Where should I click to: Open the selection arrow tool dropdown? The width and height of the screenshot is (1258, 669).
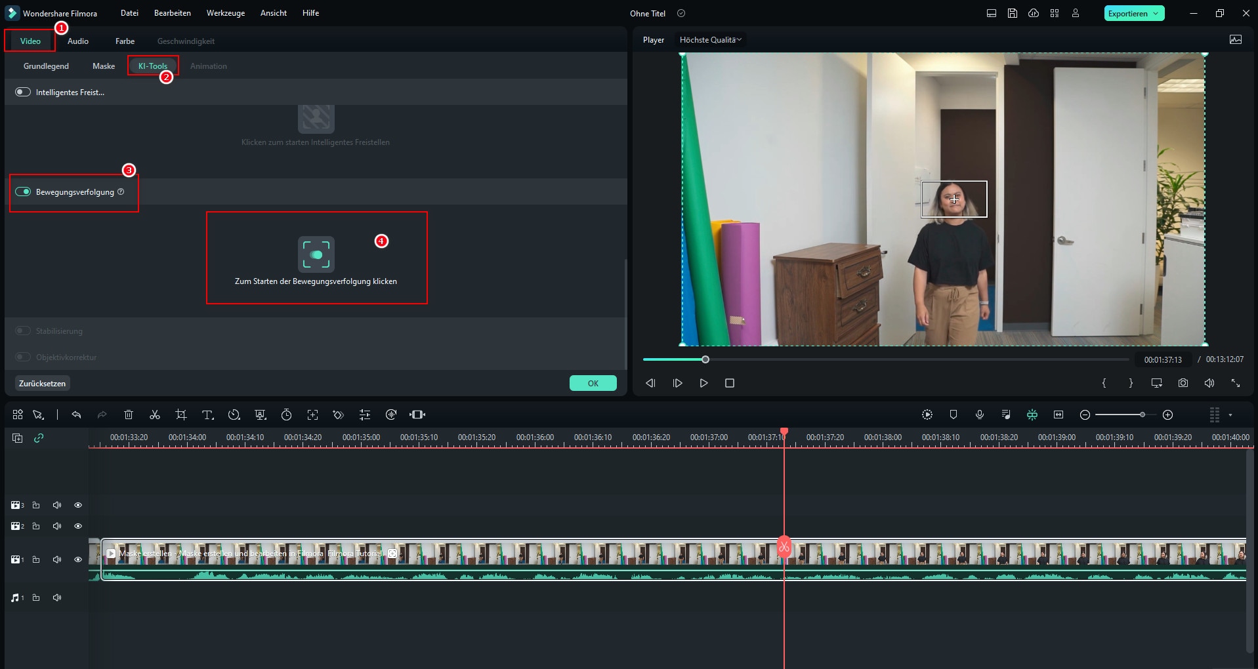39,415
